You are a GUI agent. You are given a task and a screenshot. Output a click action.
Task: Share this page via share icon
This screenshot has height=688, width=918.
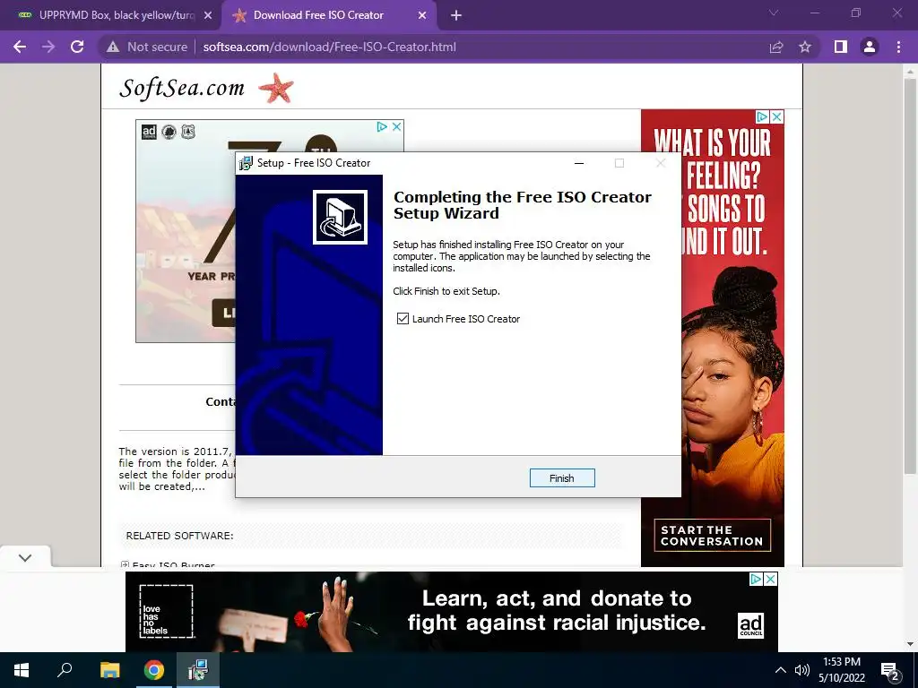tap(776, 47)
